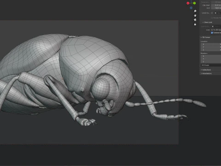Click the 3D Cursor Location X field
221x166 pixels.
click(211, 44)
